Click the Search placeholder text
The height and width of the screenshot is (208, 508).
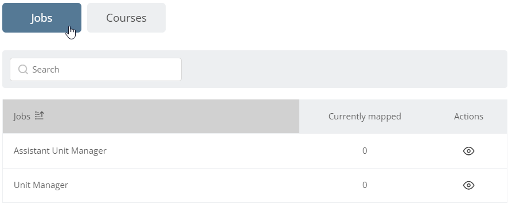point(46,70)
